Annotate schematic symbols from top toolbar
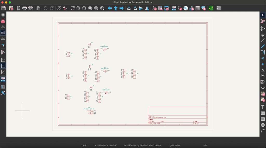The height and width of the screenshot is (148, 266). (x=174, y=8)
